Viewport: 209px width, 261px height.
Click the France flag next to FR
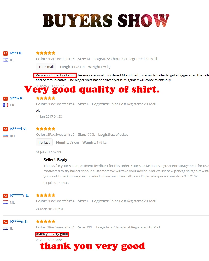click(x=6, y=105)
